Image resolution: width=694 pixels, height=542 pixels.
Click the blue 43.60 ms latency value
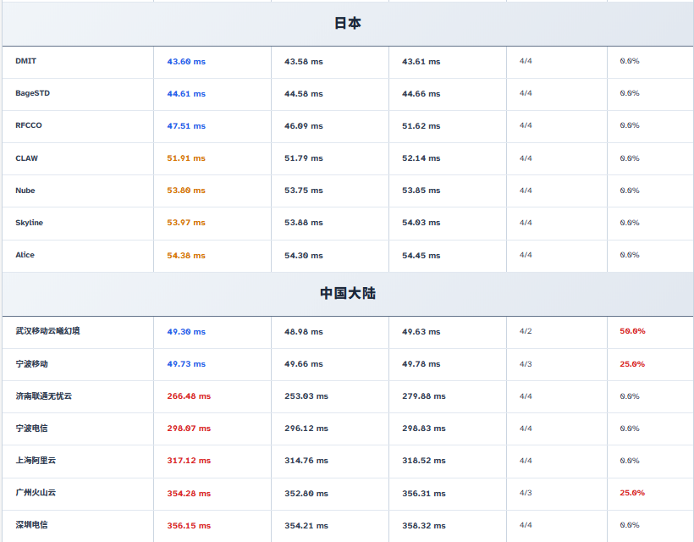point(186,62)
